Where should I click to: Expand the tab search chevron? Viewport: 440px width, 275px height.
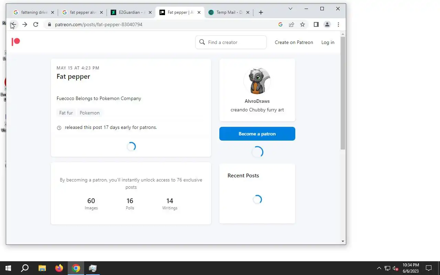(290, 9)
